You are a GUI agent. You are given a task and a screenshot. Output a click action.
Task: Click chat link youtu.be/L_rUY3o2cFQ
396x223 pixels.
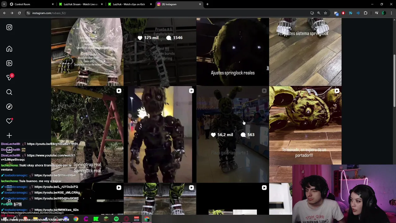(56, 187)
